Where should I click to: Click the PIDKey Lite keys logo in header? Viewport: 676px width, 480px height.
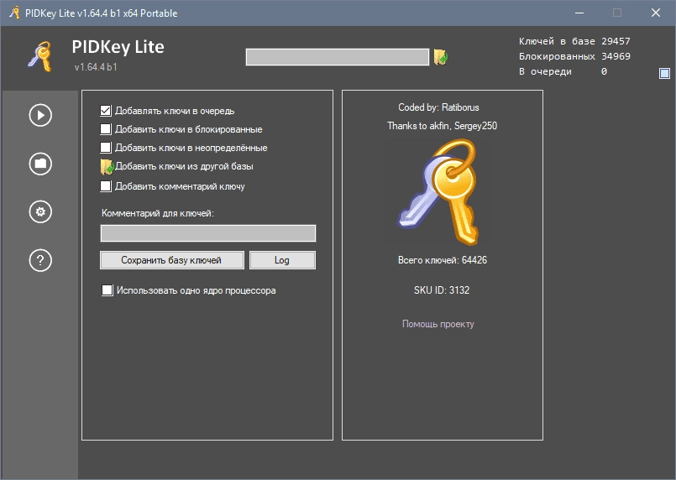pos(40,56)
